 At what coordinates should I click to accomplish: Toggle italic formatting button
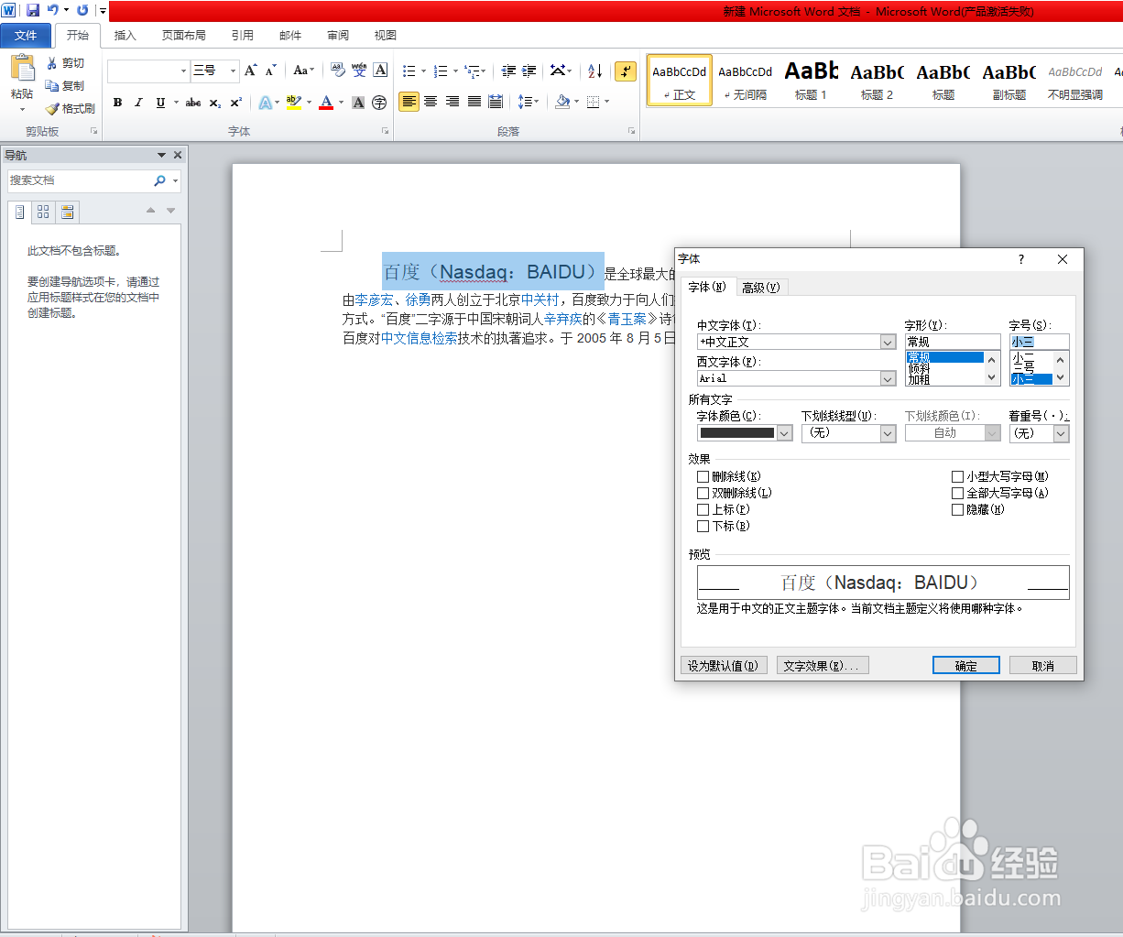coord(138,103)
